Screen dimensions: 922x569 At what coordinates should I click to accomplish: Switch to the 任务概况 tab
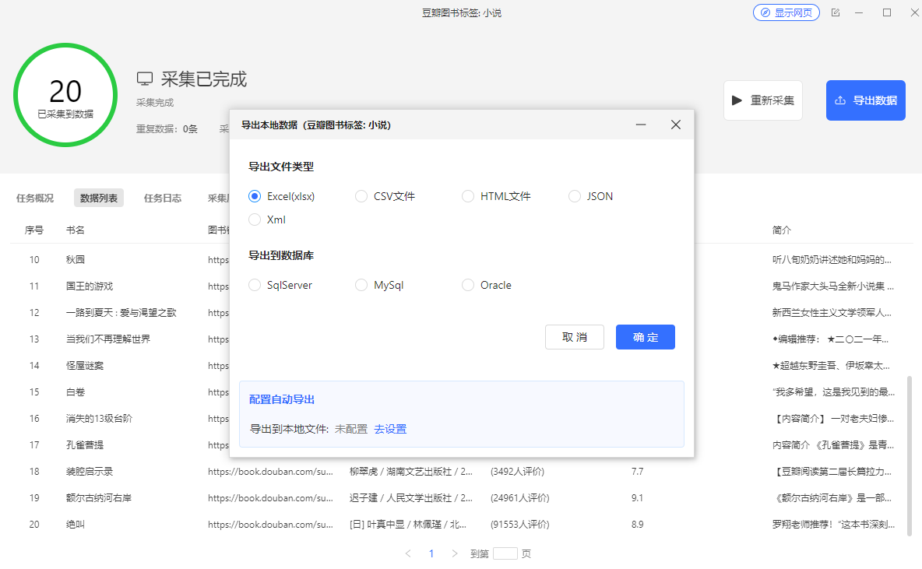35,198
